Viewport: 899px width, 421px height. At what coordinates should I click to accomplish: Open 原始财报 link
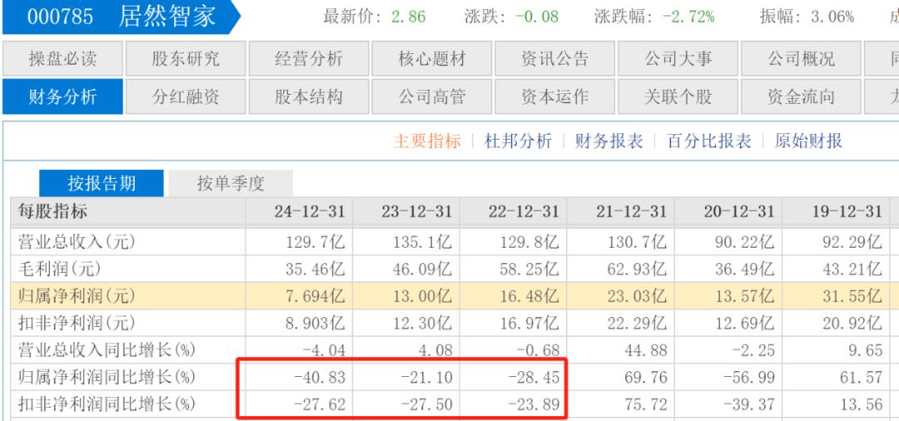[809, 141]
